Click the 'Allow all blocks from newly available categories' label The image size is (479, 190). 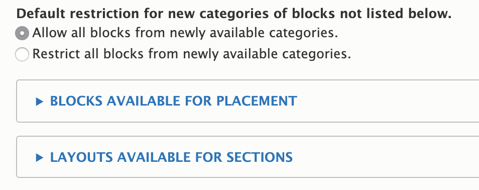(185, 33)
